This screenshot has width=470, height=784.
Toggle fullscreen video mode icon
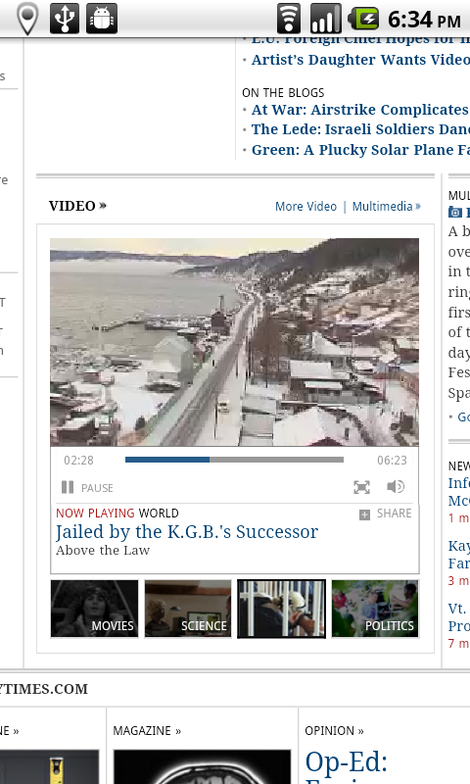[x=361, y=487]
